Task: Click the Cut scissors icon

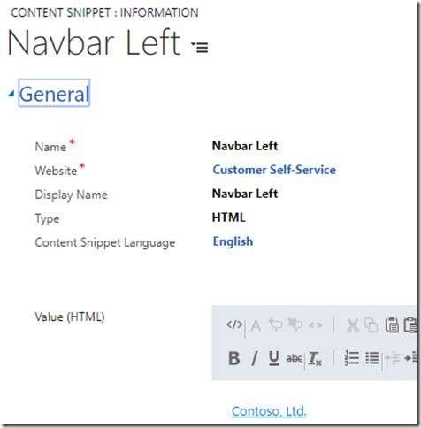Action: tap(353, 325)
